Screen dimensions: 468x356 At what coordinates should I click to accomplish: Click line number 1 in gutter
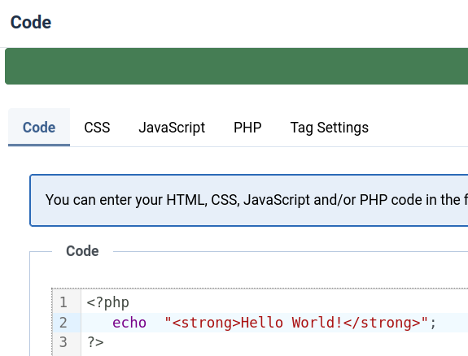pos(63,302)
